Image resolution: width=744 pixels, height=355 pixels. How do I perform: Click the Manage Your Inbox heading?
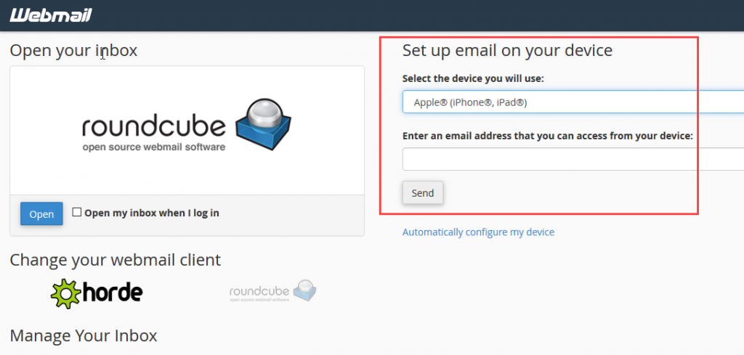pyautogui.click(x=84, y=335)
